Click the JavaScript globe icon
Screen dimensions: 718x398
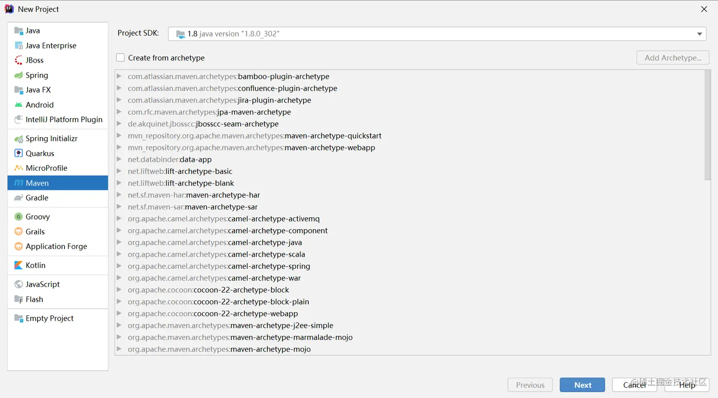coord(19,284)
